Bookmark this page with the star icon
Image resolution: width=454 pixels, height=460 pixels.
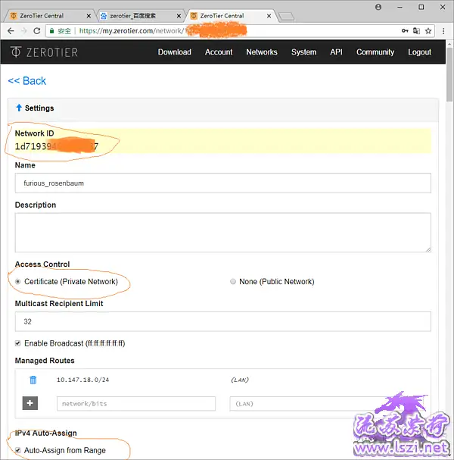(428, 31)
